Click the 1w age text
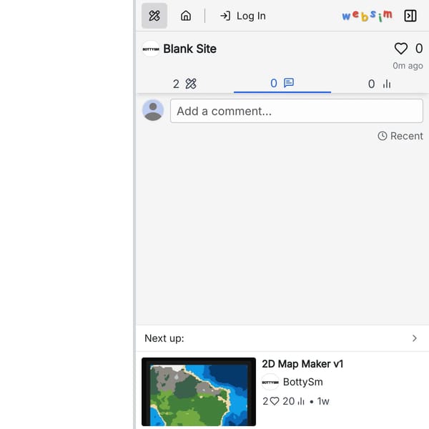 (x=323, y=401)
